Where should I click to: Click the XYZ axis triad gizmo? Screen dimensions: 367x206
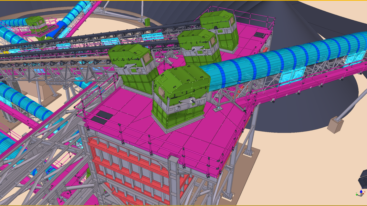pos(361,193)
